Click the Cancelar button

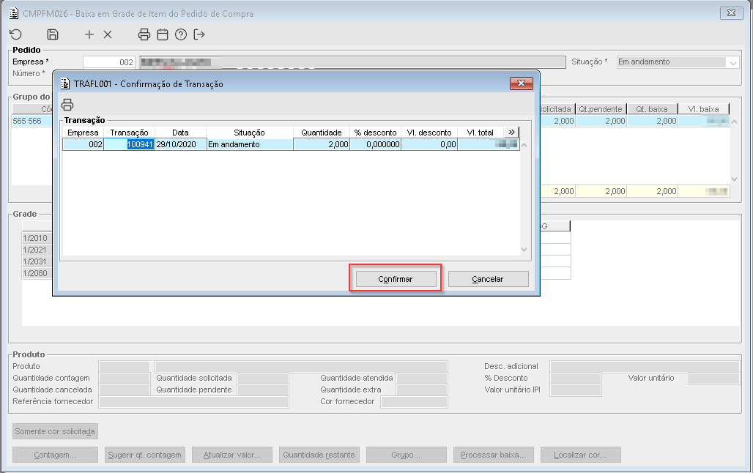(488, 279)
